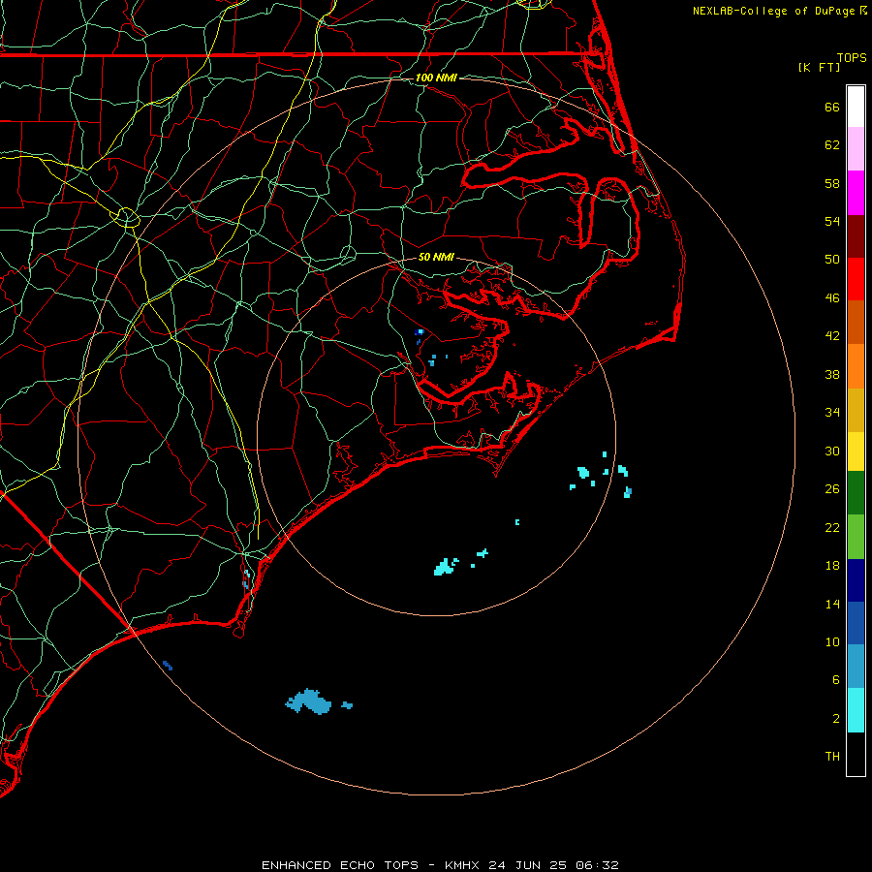872x872 pixels.
Task: Click the legend value 42
Action: [832, 336]
